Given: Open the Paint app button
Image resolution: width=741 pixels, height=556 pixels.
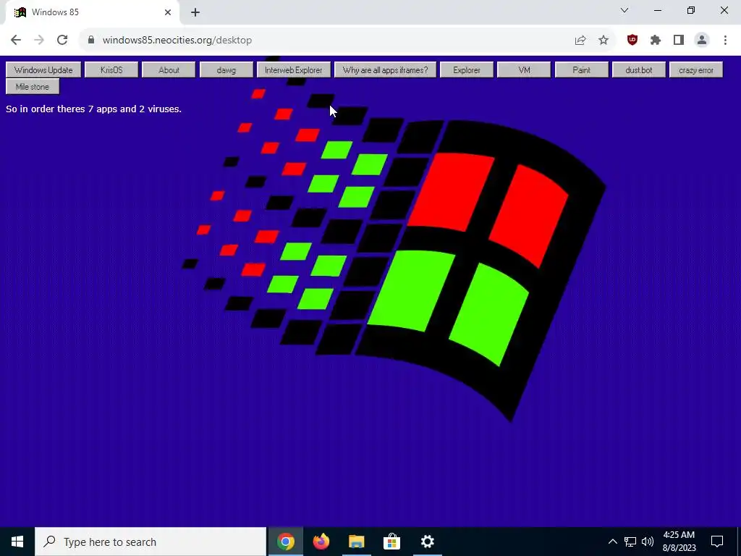Looking at the screenshot, I should pyautogui.click(x=581, y=70).
